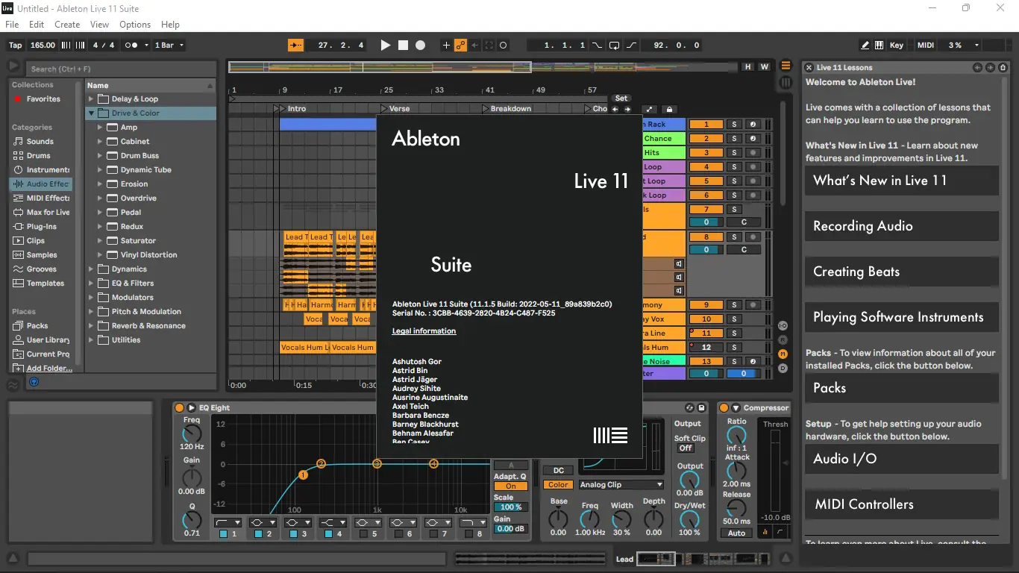Image resolution: width=1019 pixels, height=573 pixels.
Task: Arm the Arrangement Record button
Action: pyautogui.click(x=420, y=46)
